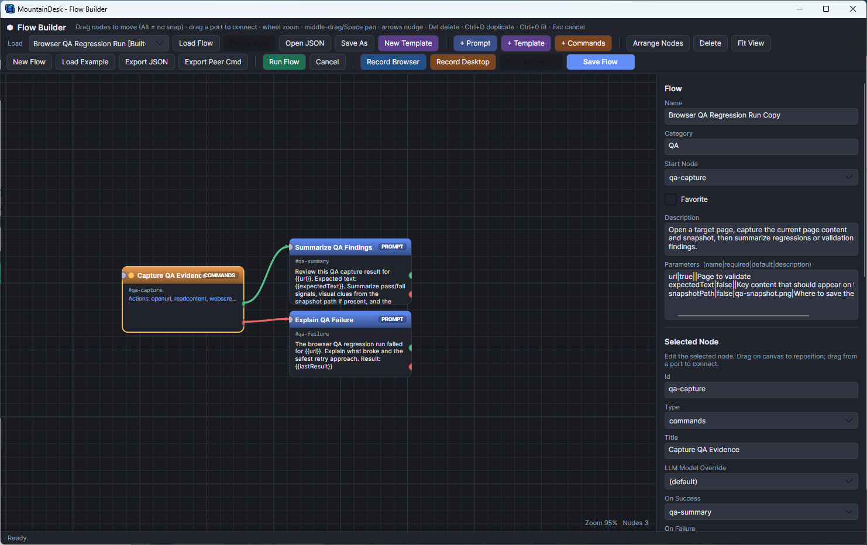Click red failure port on Capture QA Evidence node
This screenshot has height=545, width=867.
click(244, 322)
